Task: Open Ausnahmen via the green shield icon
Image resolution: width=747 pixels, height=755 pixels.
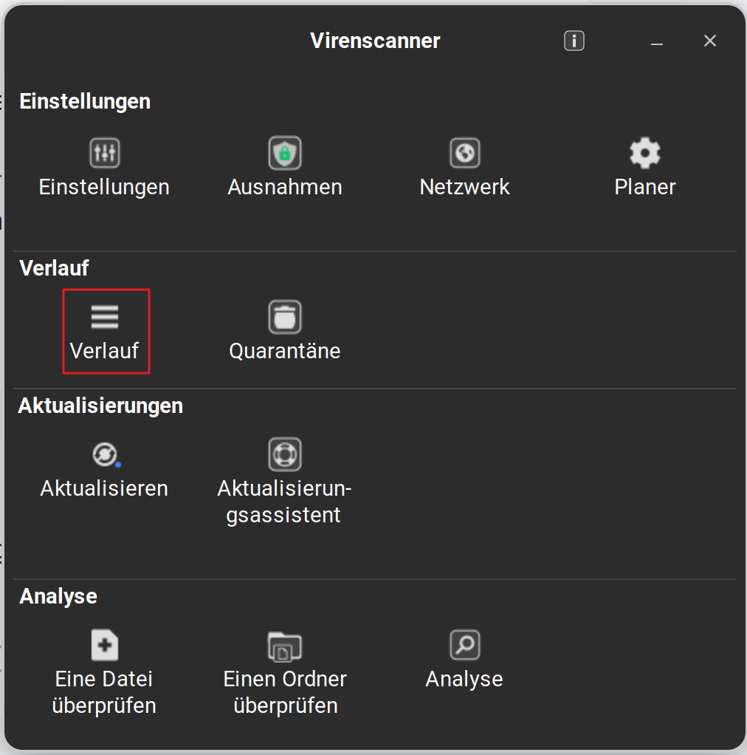Action: (285, 153)
